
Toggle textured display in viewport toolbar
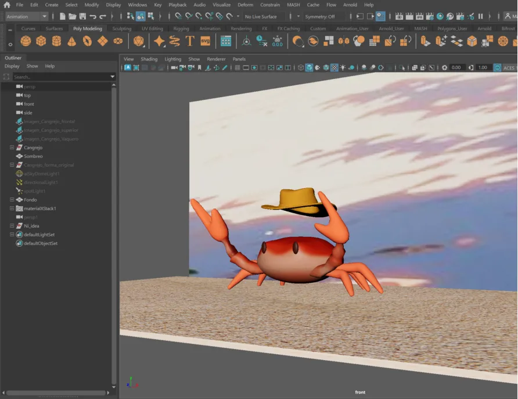[334, 68]
